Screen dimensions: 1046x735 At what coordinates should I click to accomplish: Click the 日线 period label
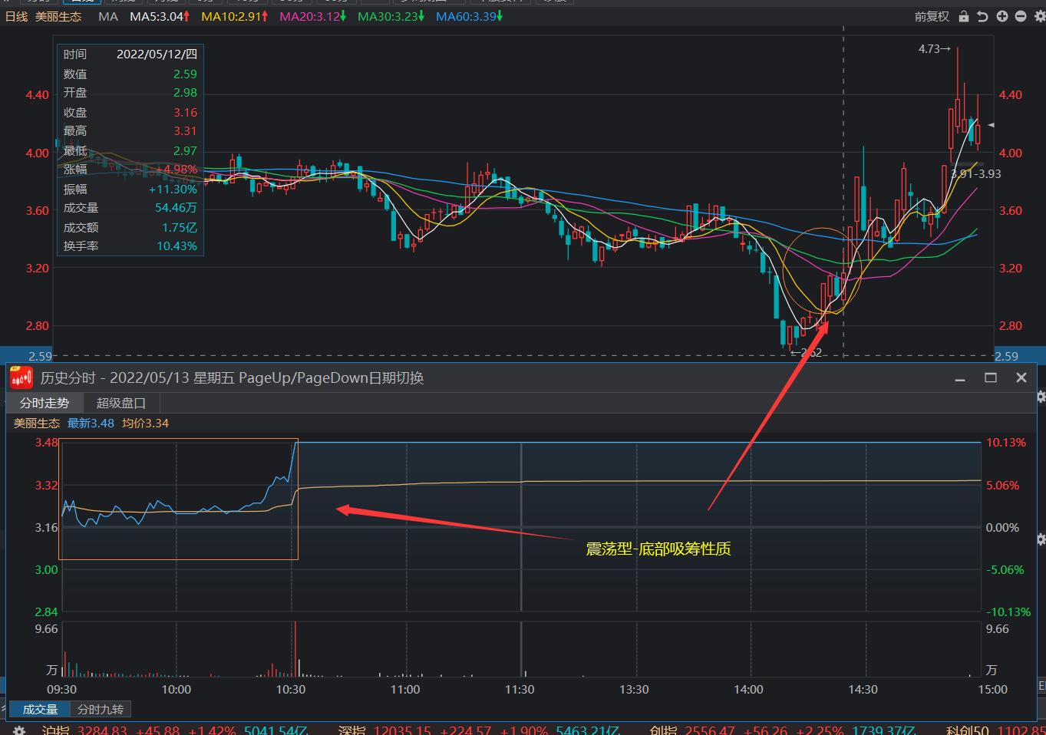pos(16,16)
